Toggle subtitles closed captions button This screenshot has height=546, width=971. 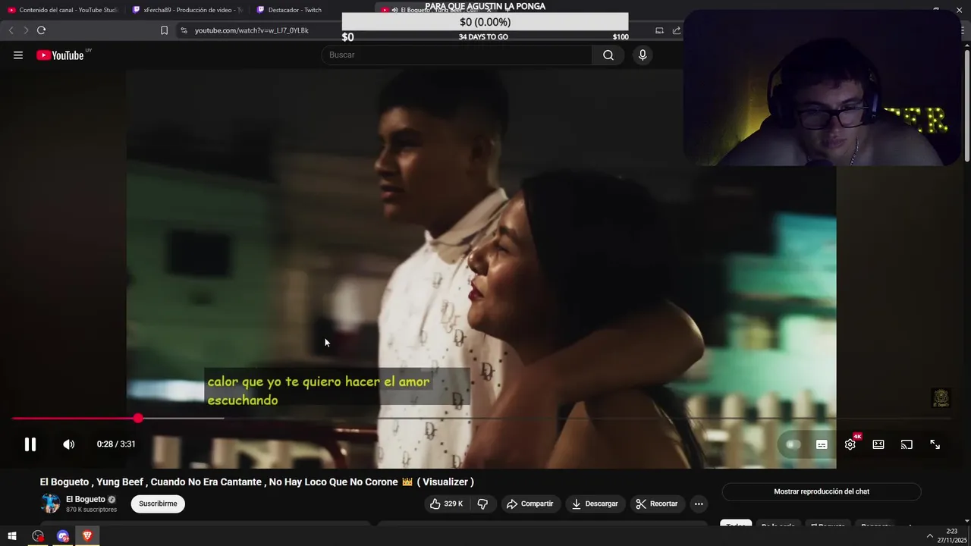coord(822,444)
